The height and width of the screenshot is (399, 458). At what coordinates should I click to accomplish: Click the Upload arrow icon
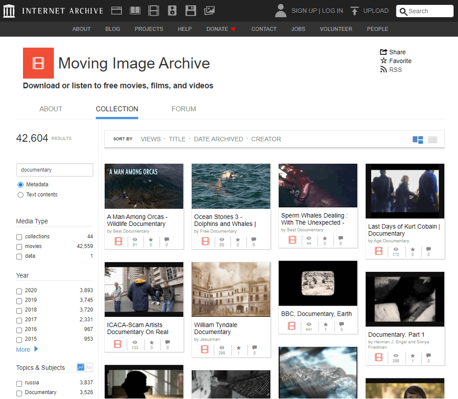(354, 11)
